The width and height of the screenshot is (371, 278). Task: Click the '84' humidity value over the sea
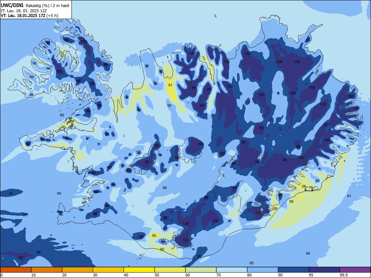(x=308, y=253)
